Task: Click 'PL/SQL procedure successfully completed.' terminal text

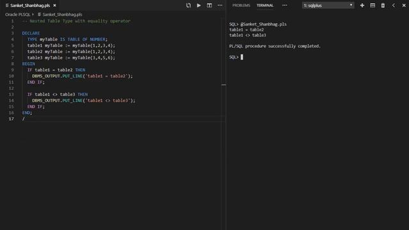Action: point(275,46)
